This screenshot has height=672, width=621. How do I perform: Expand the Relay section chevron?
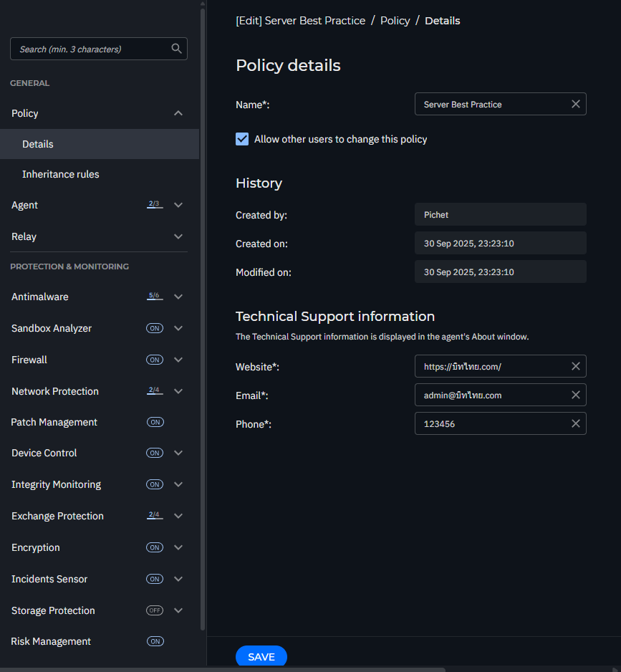tap(178, 236)
